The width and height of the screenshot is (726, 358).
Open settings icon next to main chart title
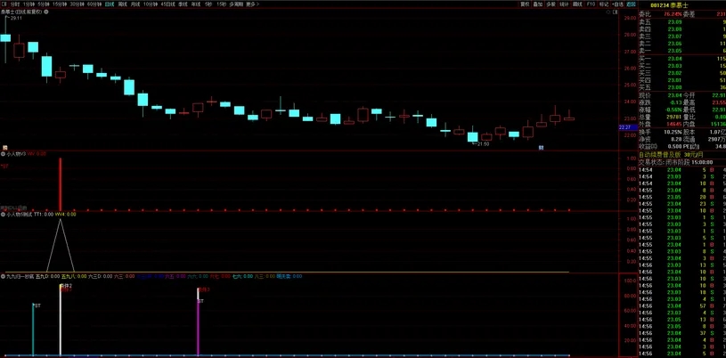click(x=45, y=12)
